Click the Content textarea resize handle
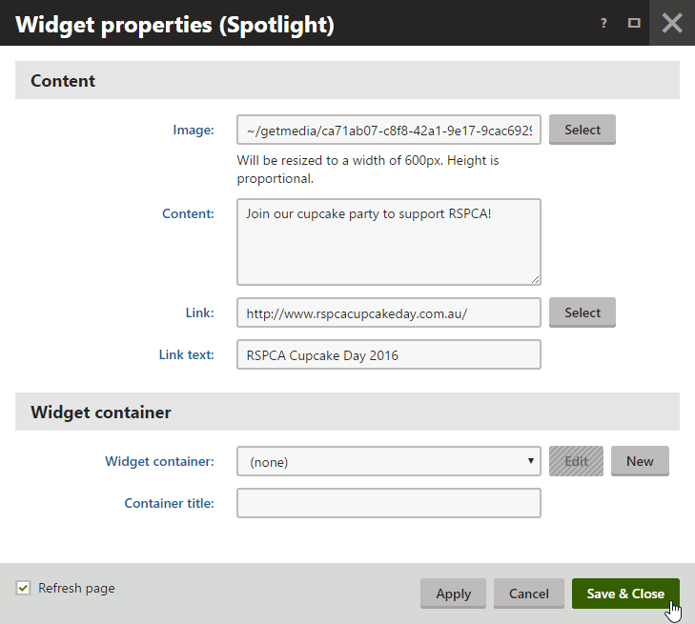 click(x=536, y=279)
